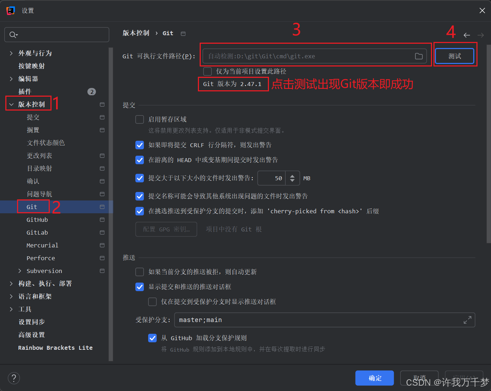491x391 pixels.
Task: Toggle cherry-picked from hash suffix checkbox
Action: [x=140, y=211]
